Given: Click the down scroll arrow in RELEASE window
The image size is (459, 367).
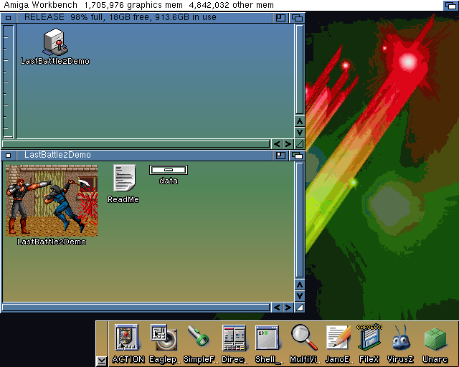Looking at the screenshot, I should [300, 133].
